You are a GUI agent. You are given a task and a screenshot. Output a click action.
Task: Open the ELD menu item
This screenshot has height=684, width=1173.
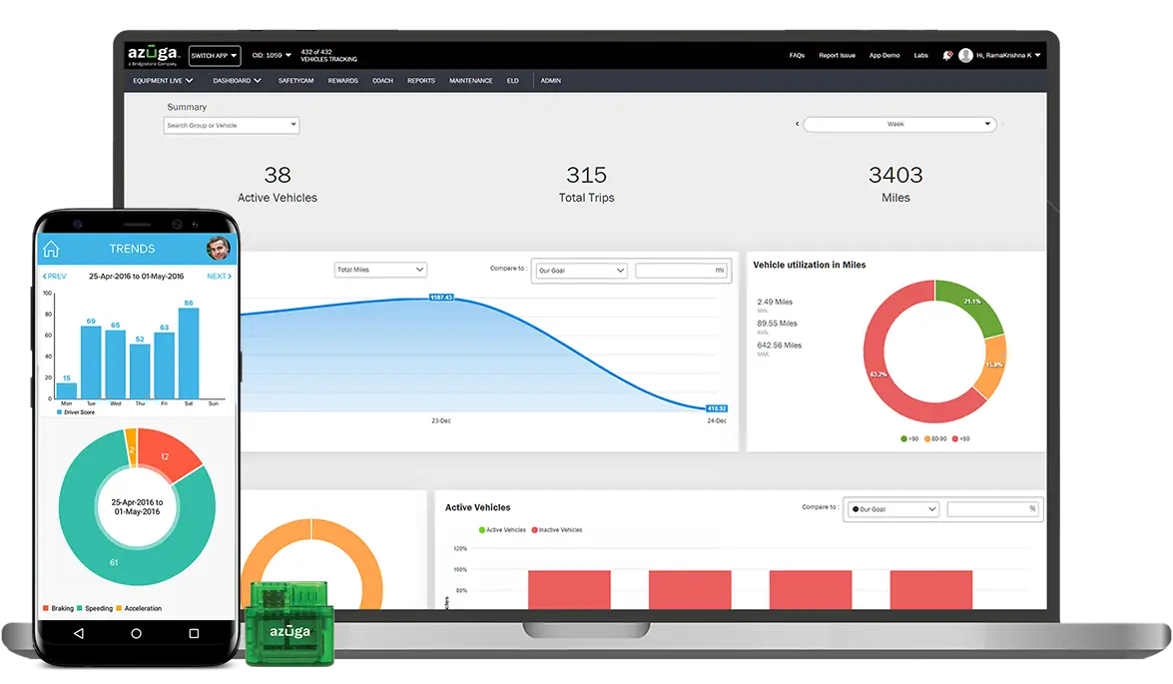512,81
